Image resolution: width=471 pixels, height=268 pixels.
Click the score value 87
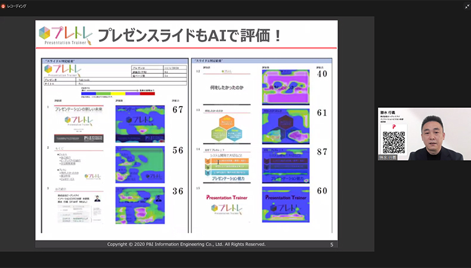322,152
